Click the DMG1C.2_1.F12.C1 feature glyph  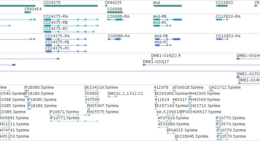pyautogui.click(x=113, y=97)
